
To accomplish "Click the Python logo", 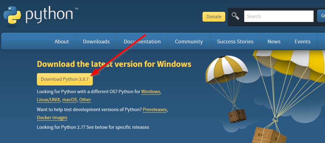I will 41,15.
